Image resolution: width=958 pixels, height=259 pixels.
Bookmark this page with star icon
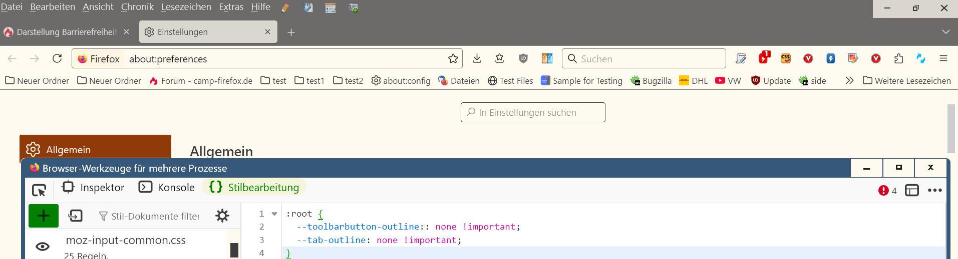pos(453,59)
